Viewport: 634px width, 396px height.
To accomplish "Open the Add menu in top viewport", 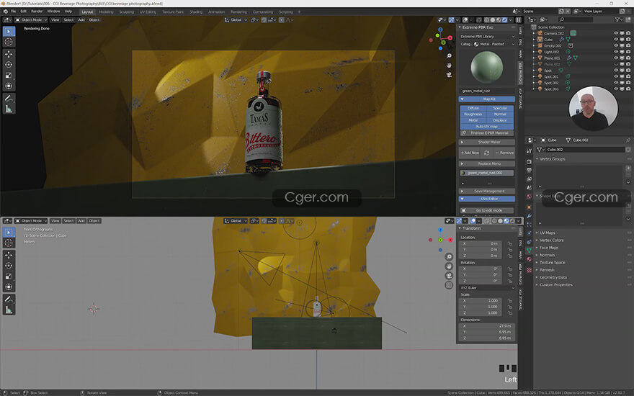I will [x=81, y=20].
